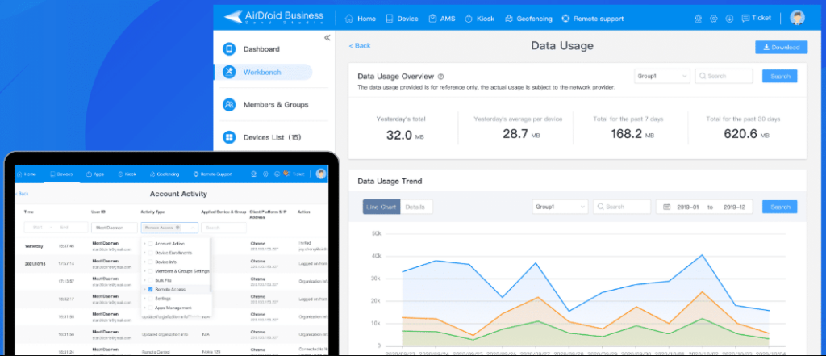826x356 pixels.
Task: Select Workbench in the sidebar
Action: coord(263,73)
